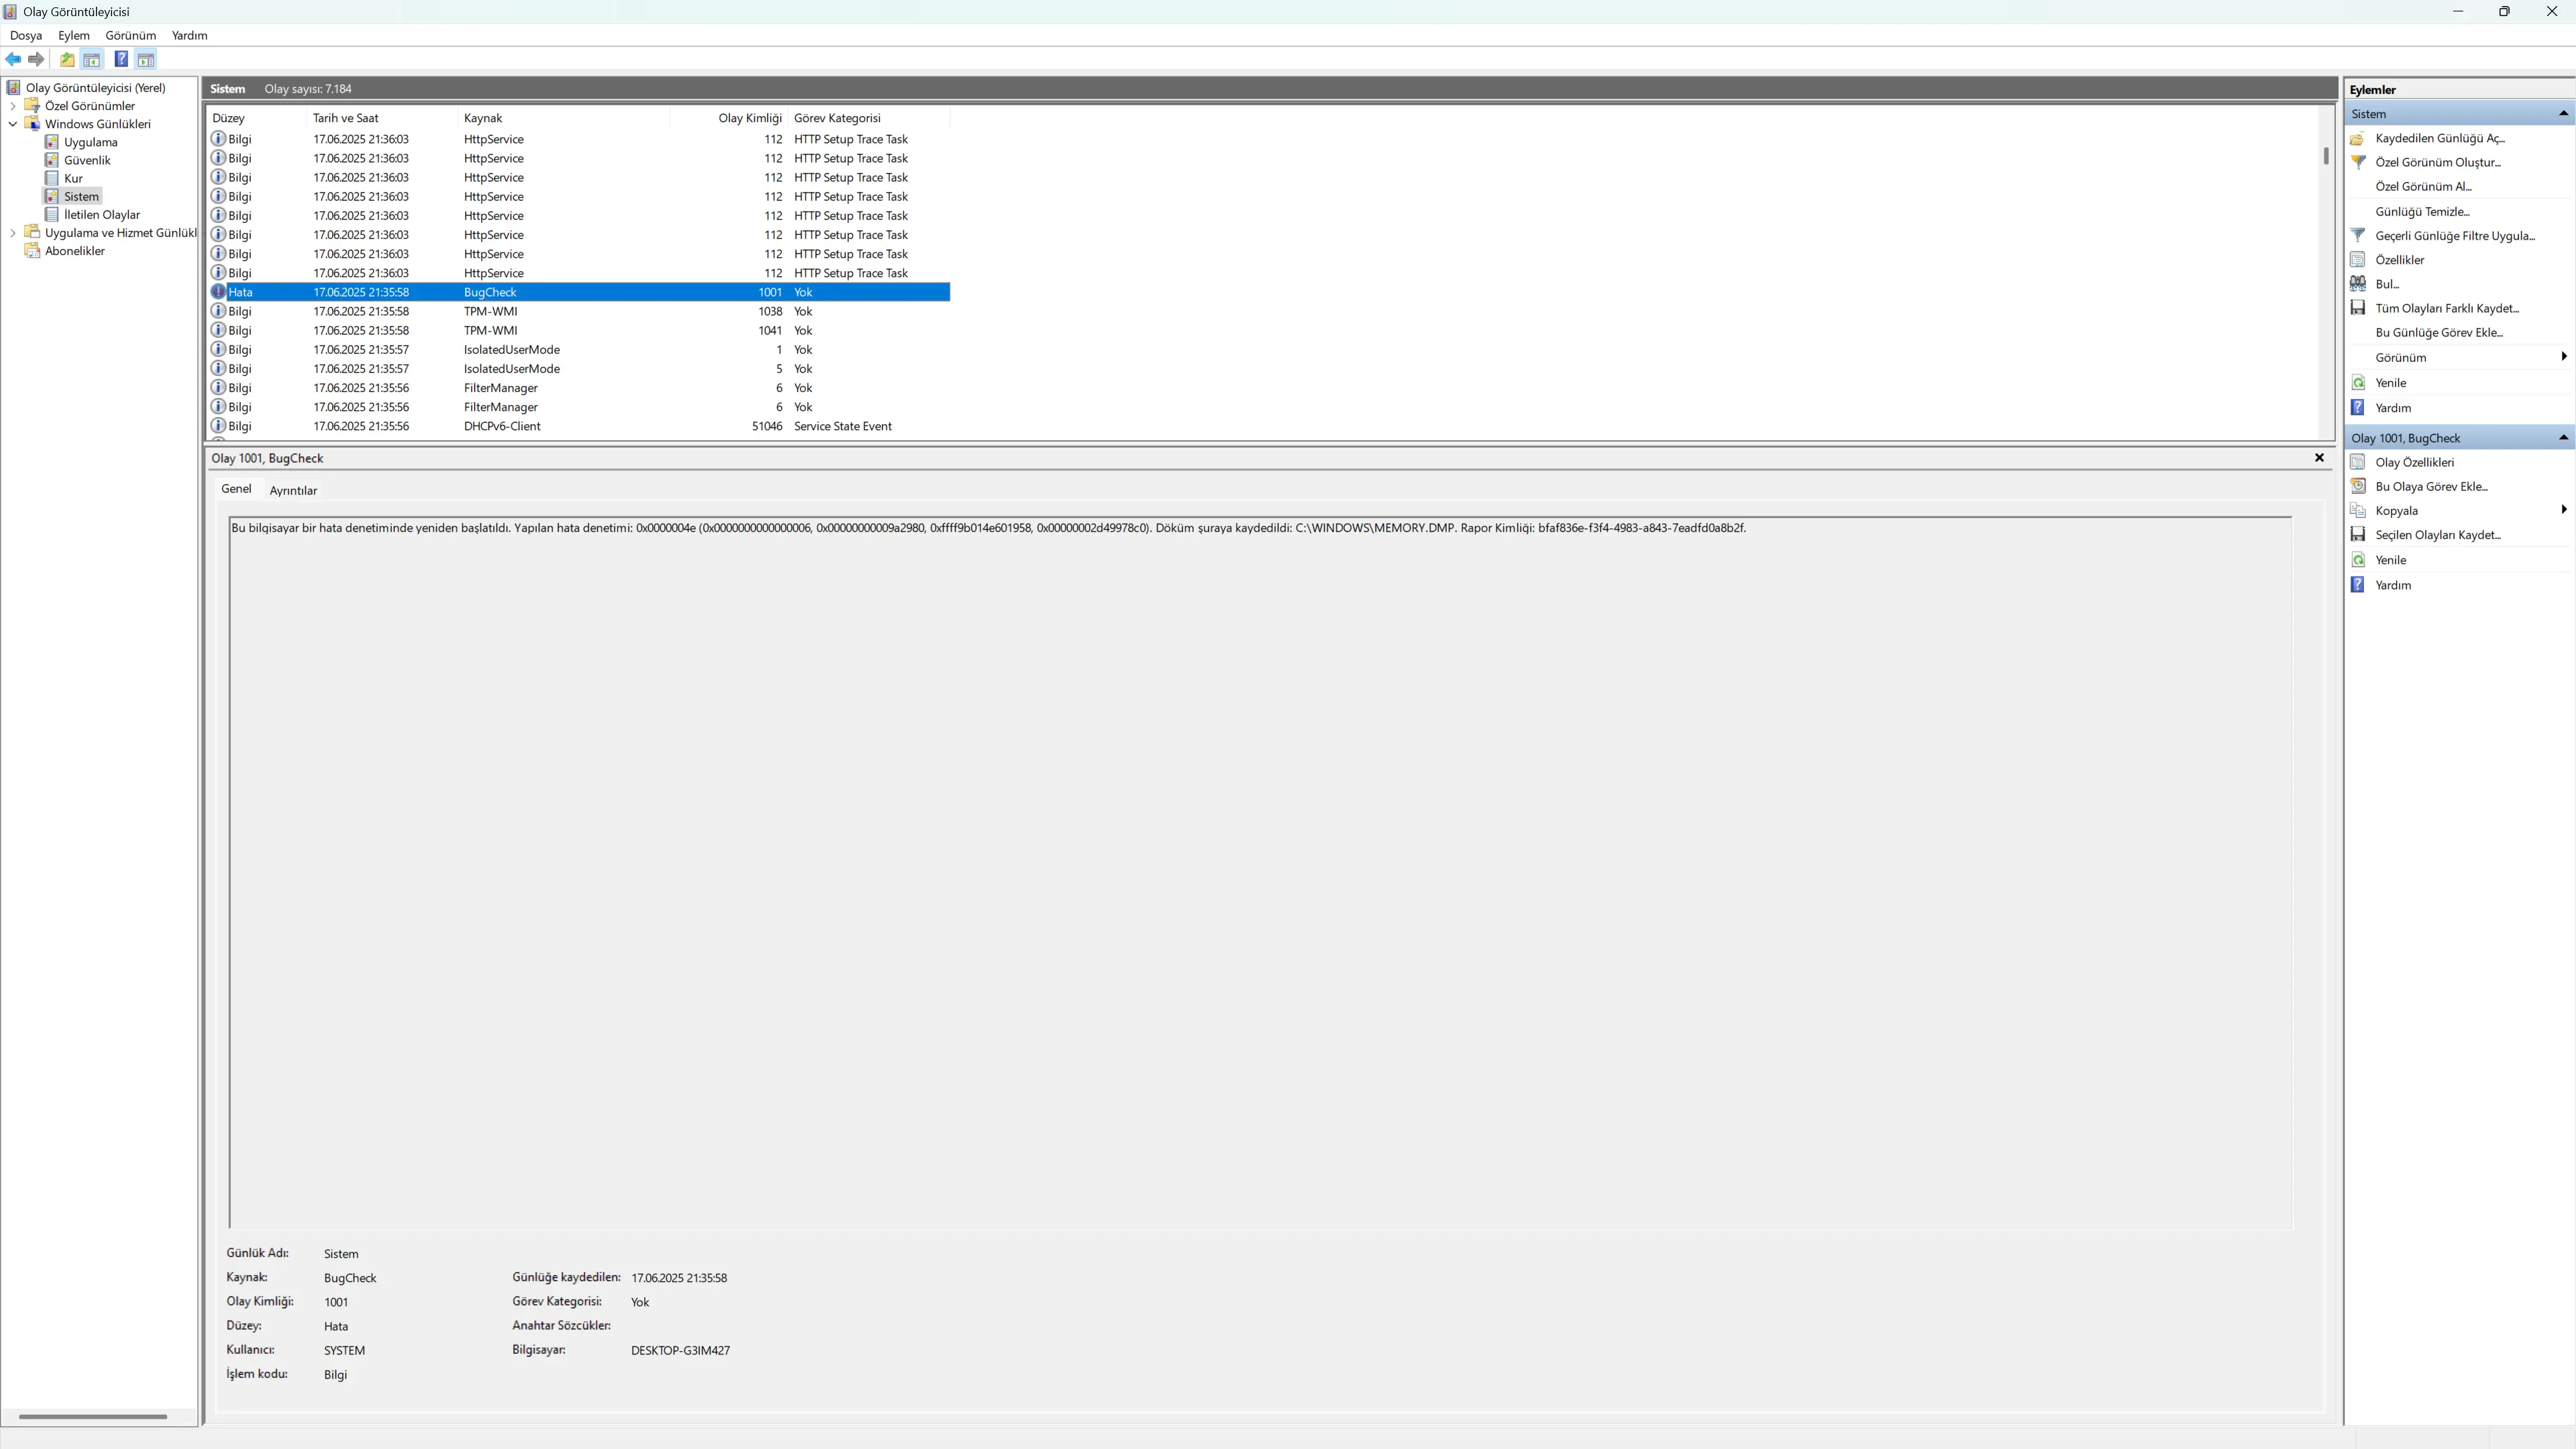Expand Uygulama ve Hizmet Günlükleri node
The width and height of the screenshot is (2576, 1449).
pos(12,233)
